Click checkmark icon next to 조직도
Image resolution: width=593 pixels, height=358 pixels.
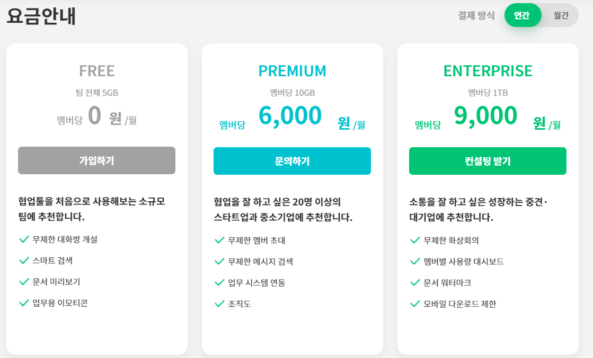coord(219,303)
